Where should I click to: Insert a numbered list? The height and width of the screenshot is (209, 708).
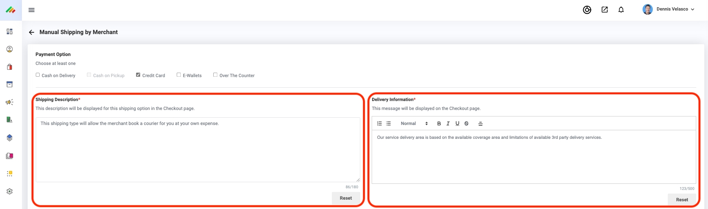click(x=379, y=124)
